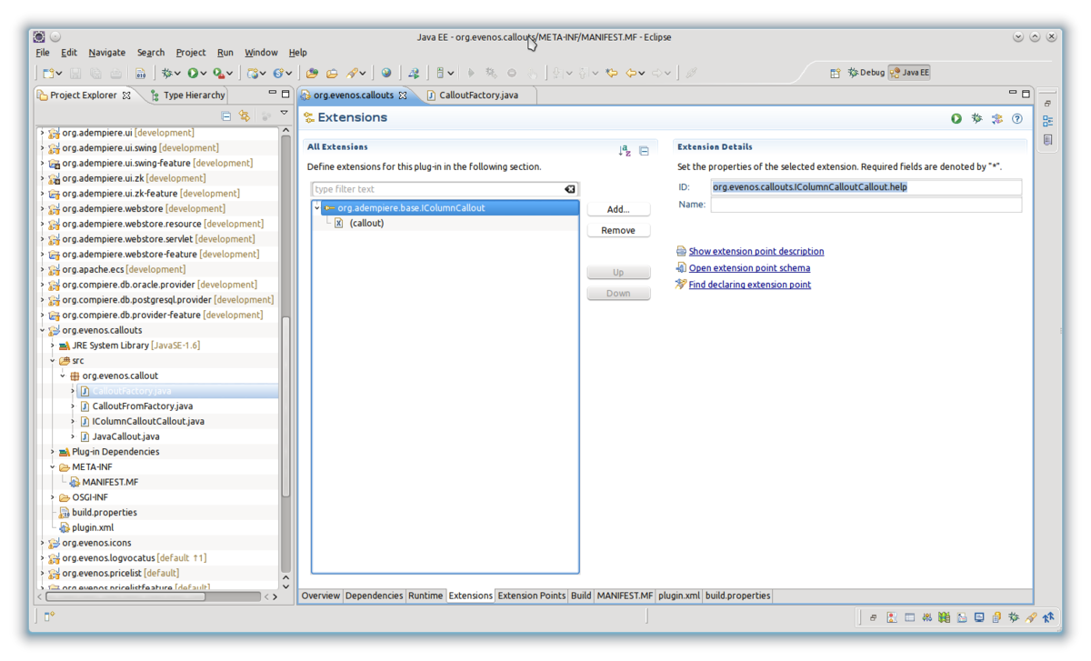Viewport: 1091px width, 661px height.
Task: Launch Eclipse application via green run icon in Extensions header
Action: [956, 118]
